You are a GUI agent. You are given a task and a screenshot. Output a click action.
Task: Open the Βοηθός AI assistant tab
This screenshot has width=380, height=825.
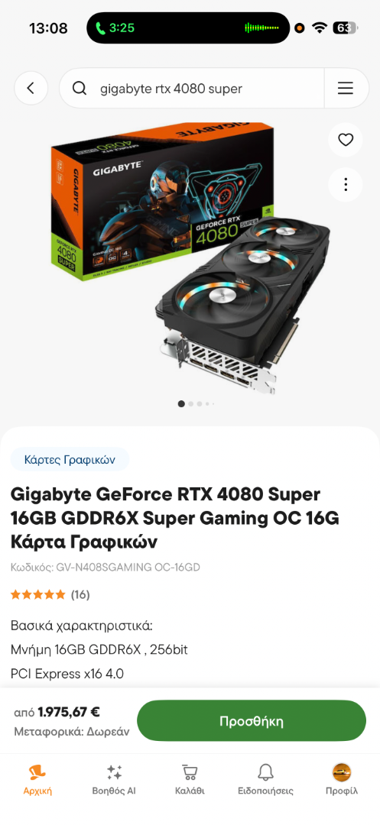(114, 780)
